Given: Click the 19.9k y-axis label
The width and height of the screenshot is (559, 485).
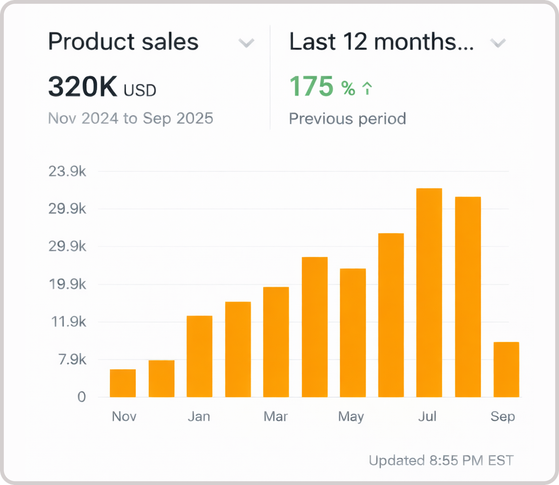Looking at the screenshot, I should click(x=67, y=284).
